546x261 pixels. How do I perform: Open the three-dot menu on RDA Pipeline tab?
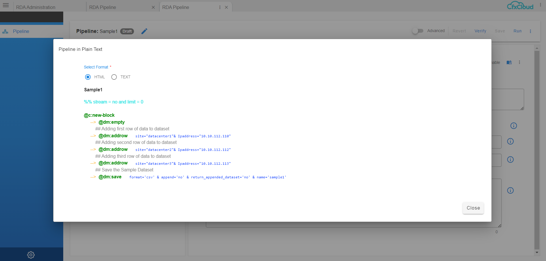(220, 7)
